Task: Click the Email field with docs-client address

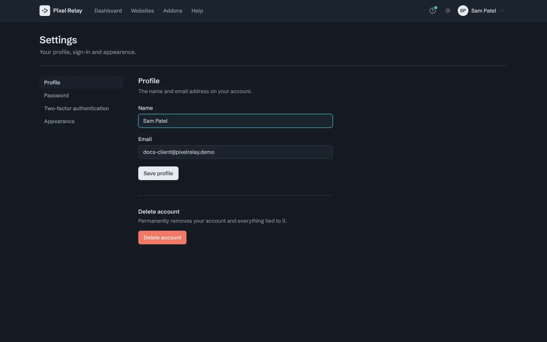Action: click(x=236, y=152)
